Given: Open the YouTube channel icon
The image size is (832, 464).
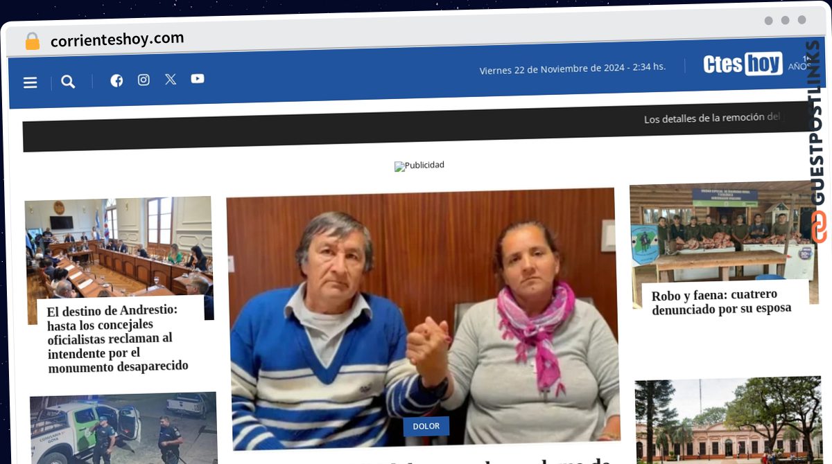Looking at the screenshot, I should (198, 78).
